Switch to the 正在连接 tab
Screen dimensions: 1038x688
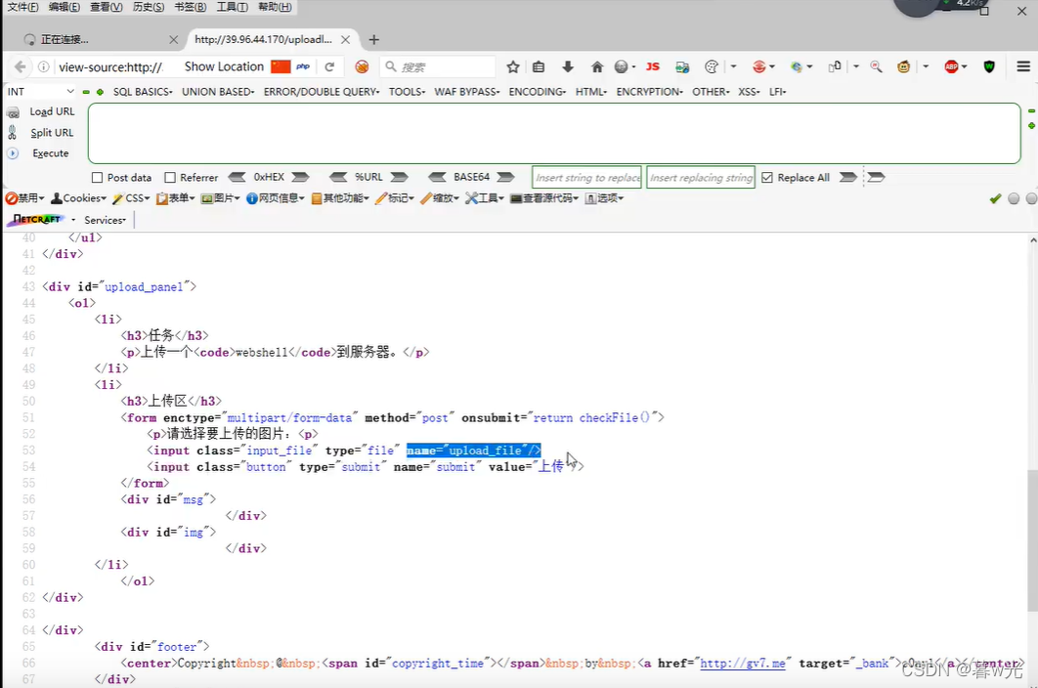pos(100,40)
